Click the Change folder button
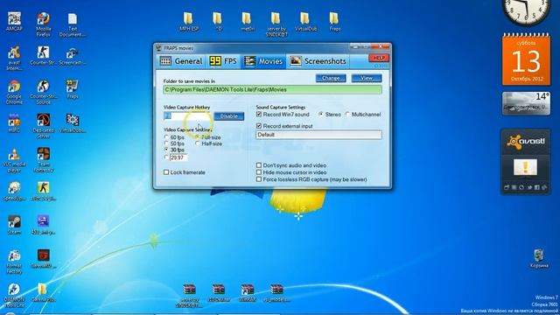 coord(331,78)
